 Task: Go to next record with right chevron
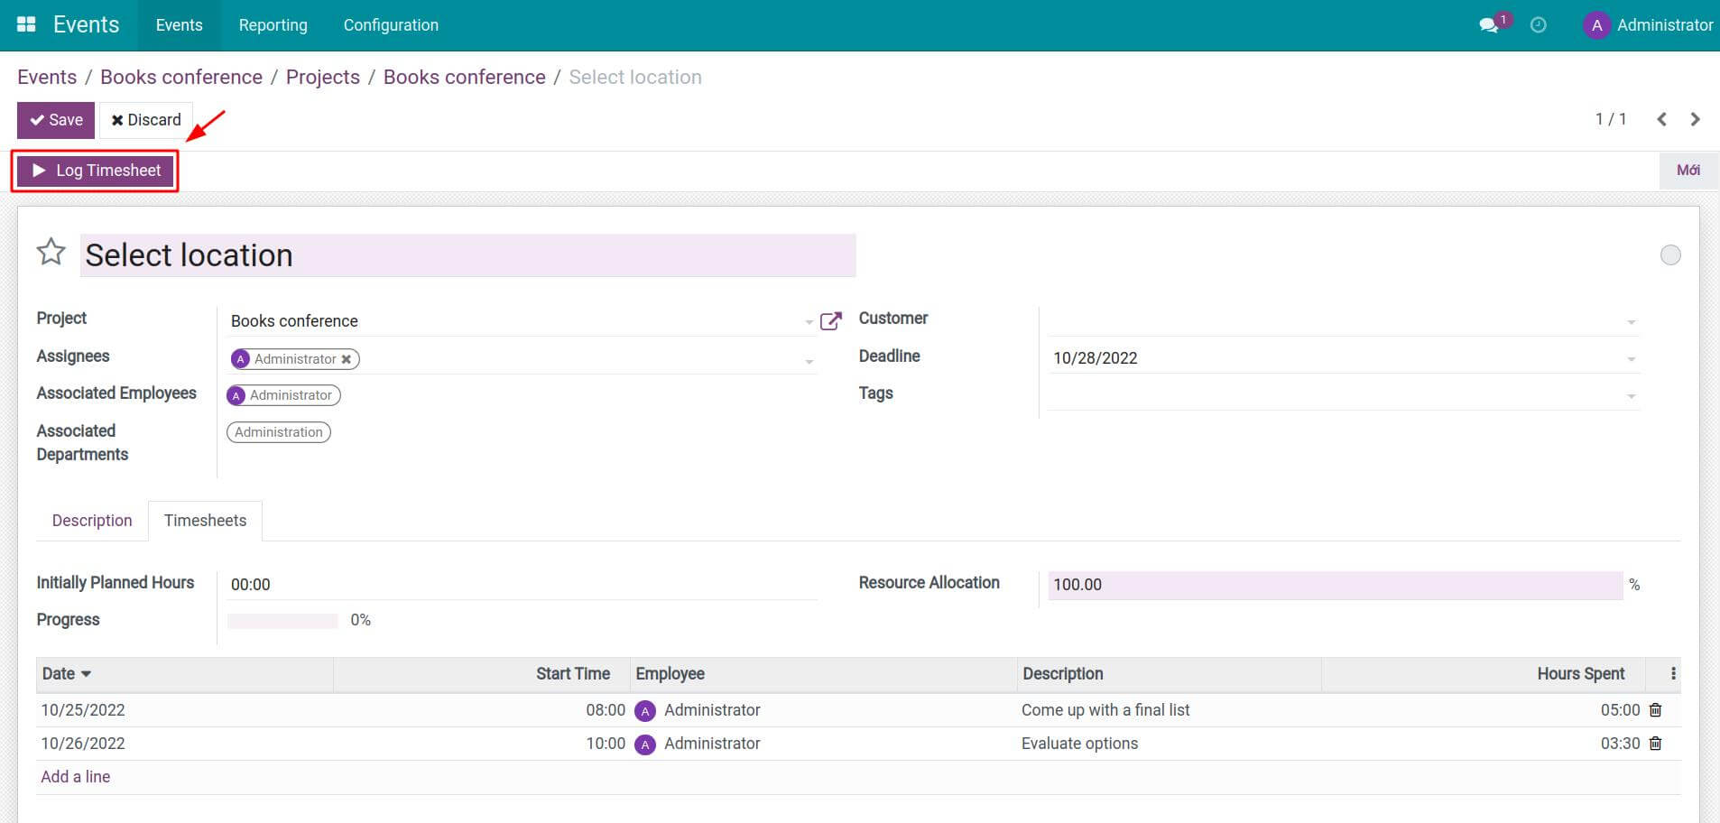point(1696,118)
